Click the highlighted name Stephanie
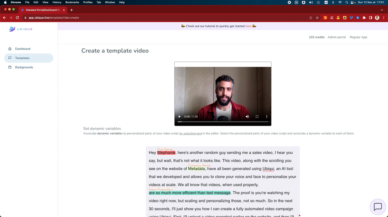Viewport: 388px width, 217px height. (x=166, y=153)
